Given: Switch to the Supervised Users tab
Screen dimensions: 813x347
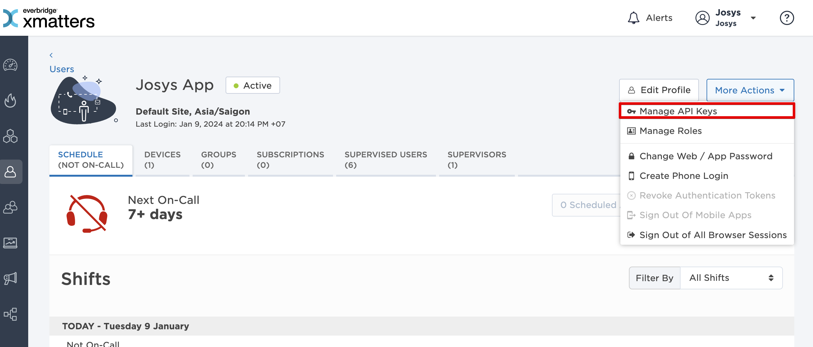Looking at the screenshot, I should 386,160.
